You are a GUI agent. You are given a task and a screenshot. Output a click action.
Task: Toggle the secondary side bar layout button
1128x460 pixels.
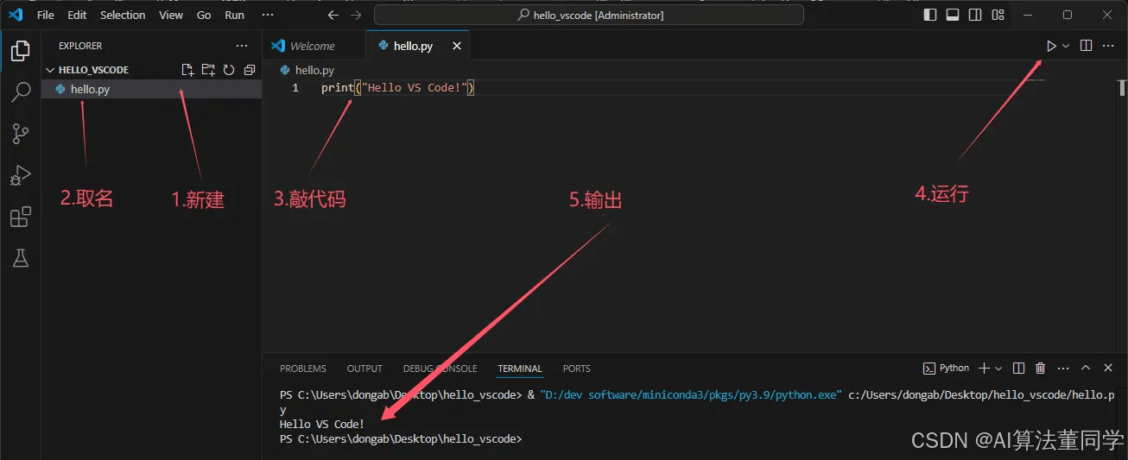975,15
